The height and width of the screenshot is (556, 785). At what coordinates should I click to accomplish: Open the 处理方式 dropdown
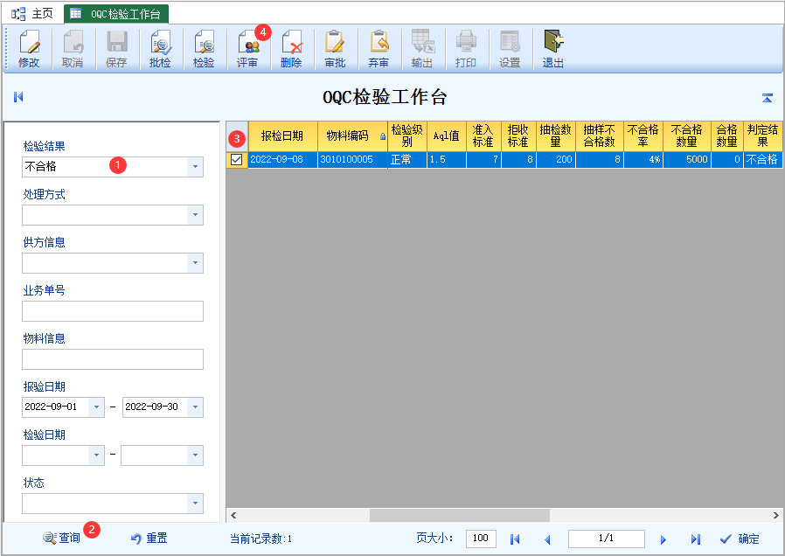tap(195, 215)
